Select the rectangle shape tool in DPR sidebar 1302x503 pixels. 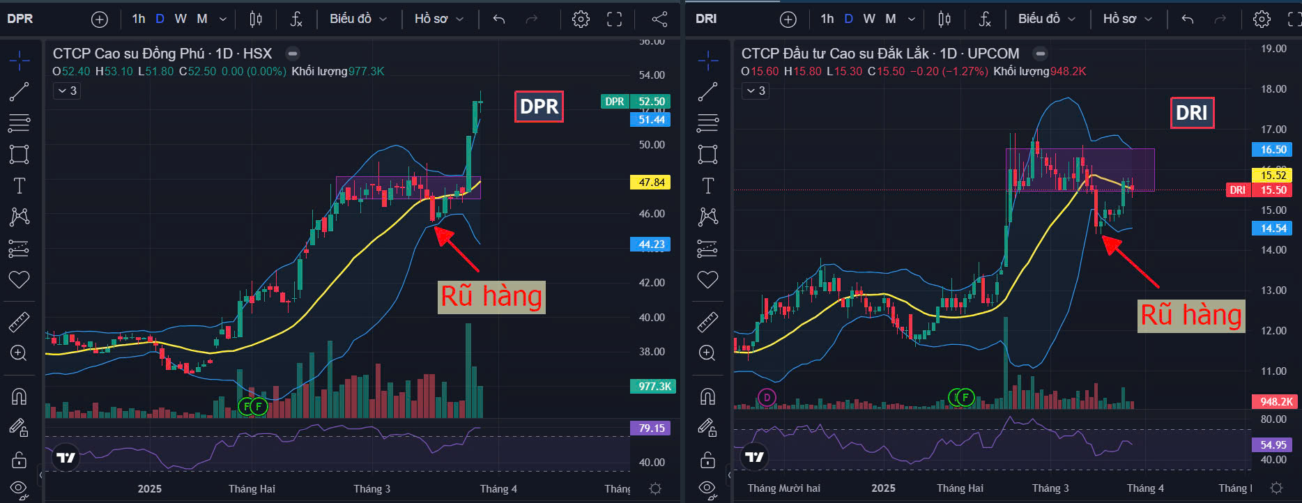click(20, 154)
